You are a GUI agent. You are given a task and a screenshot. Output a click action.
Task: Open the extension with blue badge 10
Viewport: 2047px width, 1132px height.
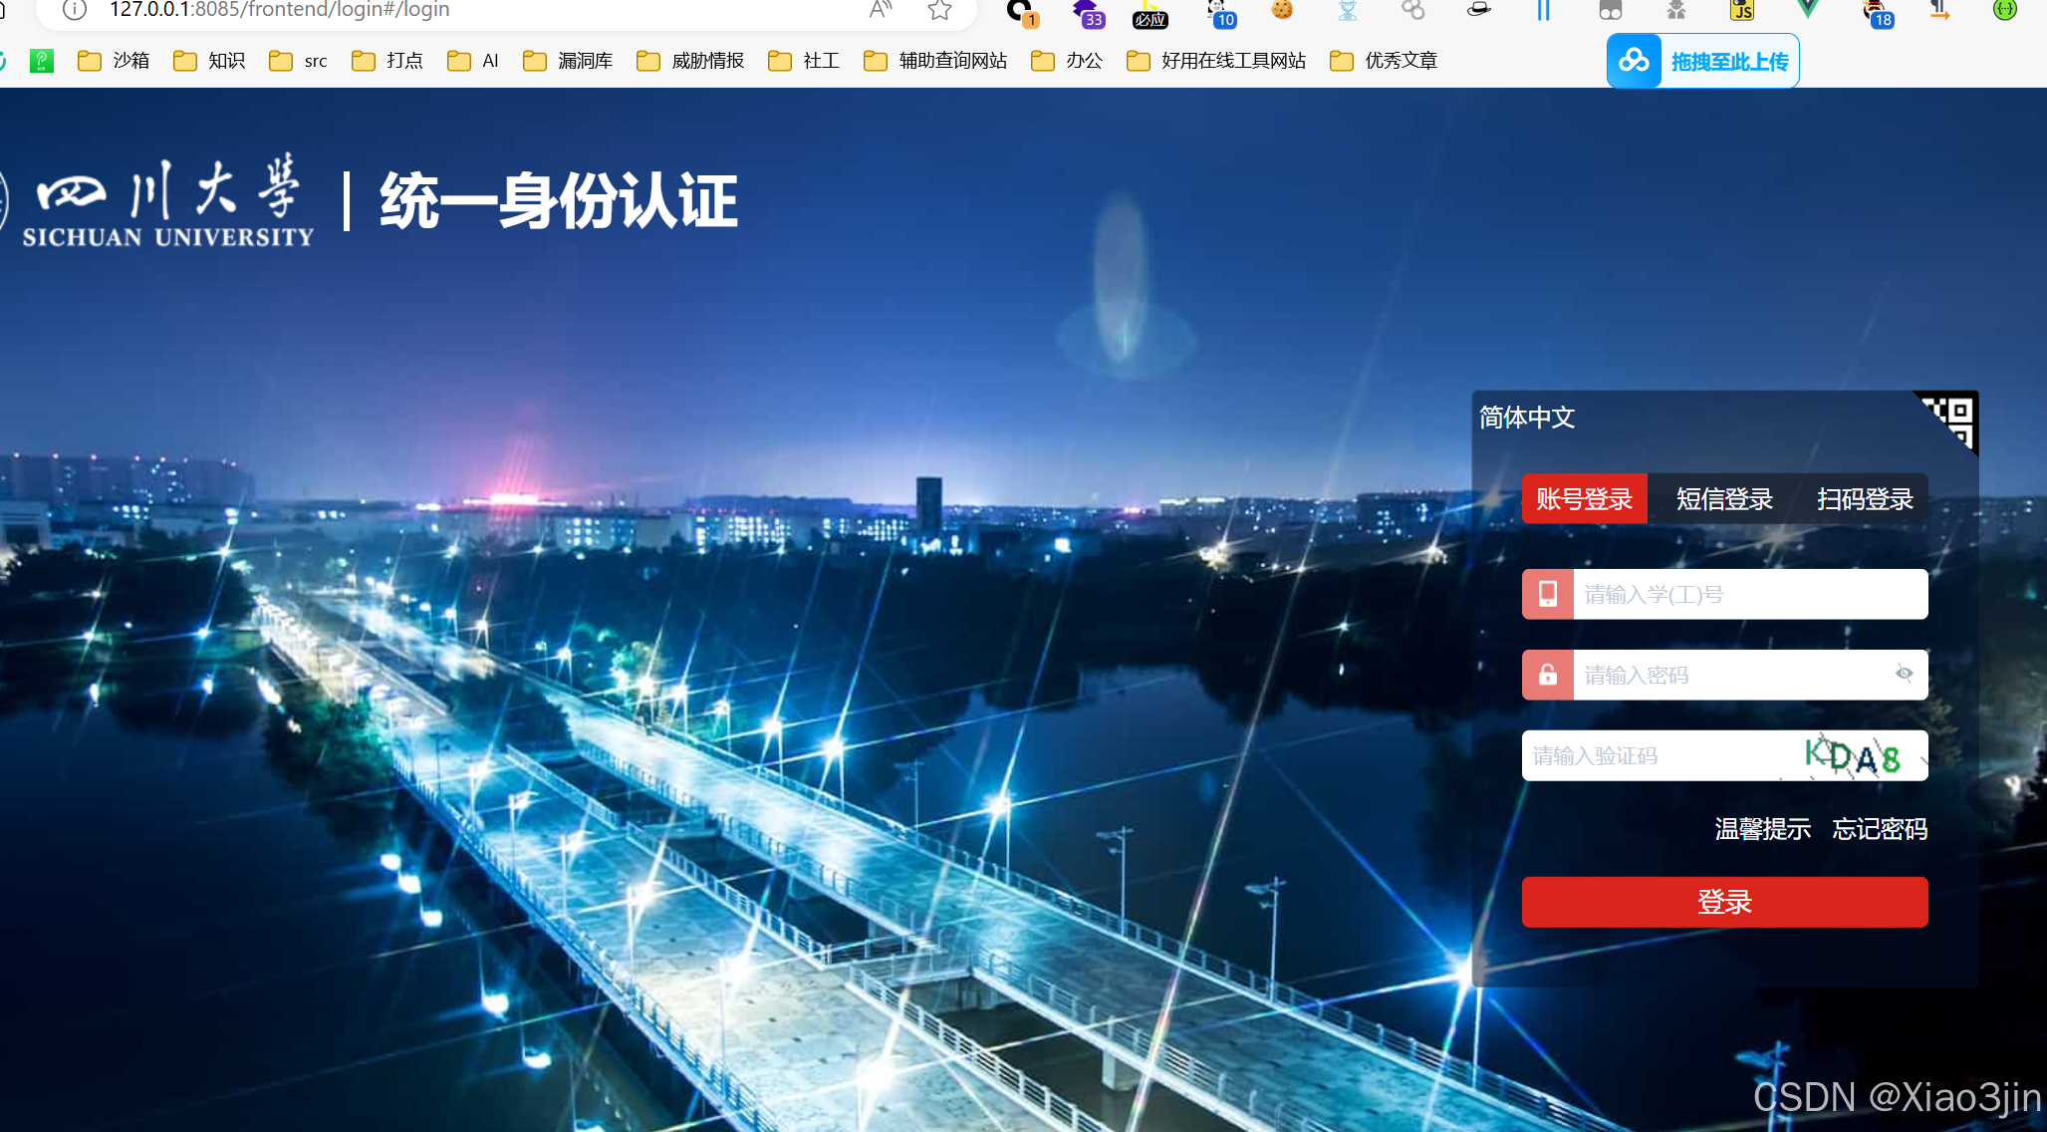tap(1219, 12)
